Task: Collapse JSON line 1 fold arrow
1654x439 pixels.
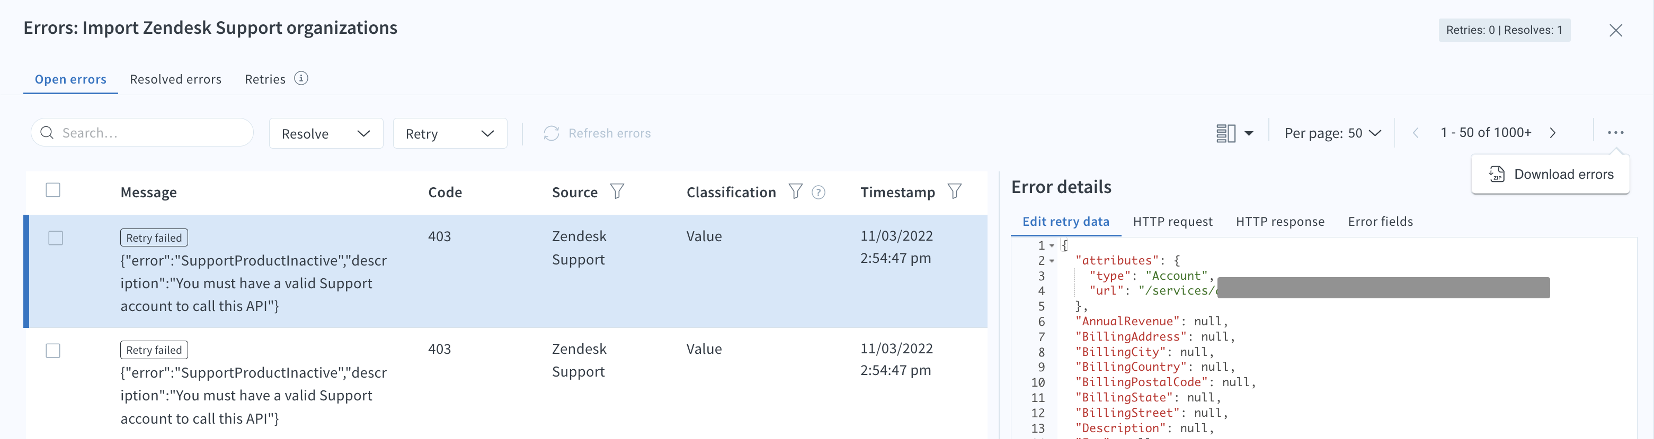Action: pyautogui.click(x=1052, y=245)
